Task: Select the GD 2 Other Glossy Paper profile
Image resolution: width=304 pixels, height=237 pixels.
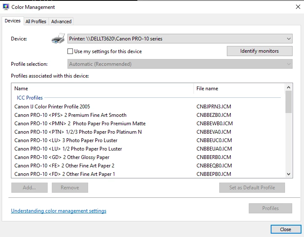Action: click(62, 157)
